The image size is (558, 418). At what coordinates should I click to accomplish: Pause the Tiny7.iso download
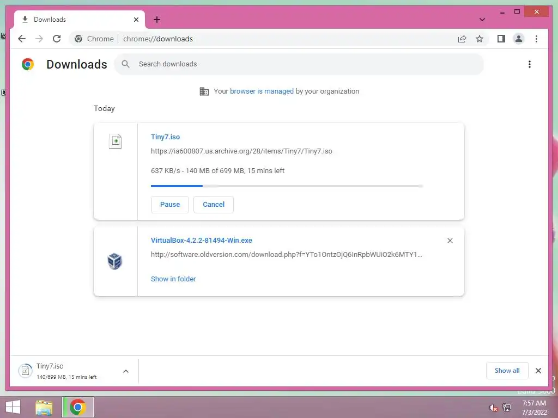tap(170, 205)
